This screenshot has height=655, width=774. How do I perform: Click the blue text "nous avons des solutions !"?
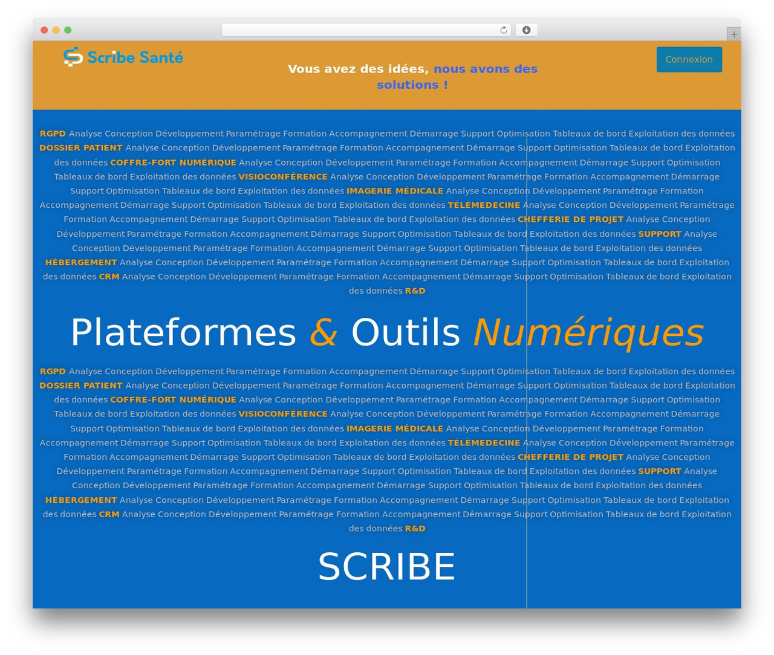[x=457, y=77]
